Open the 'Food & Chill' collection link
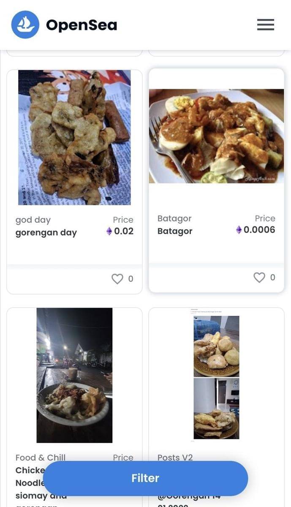 click(41, 458)
